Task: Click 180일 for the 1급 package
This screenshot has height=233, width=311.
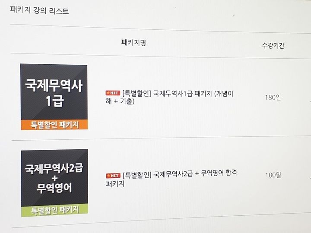Action: (273, 97)
